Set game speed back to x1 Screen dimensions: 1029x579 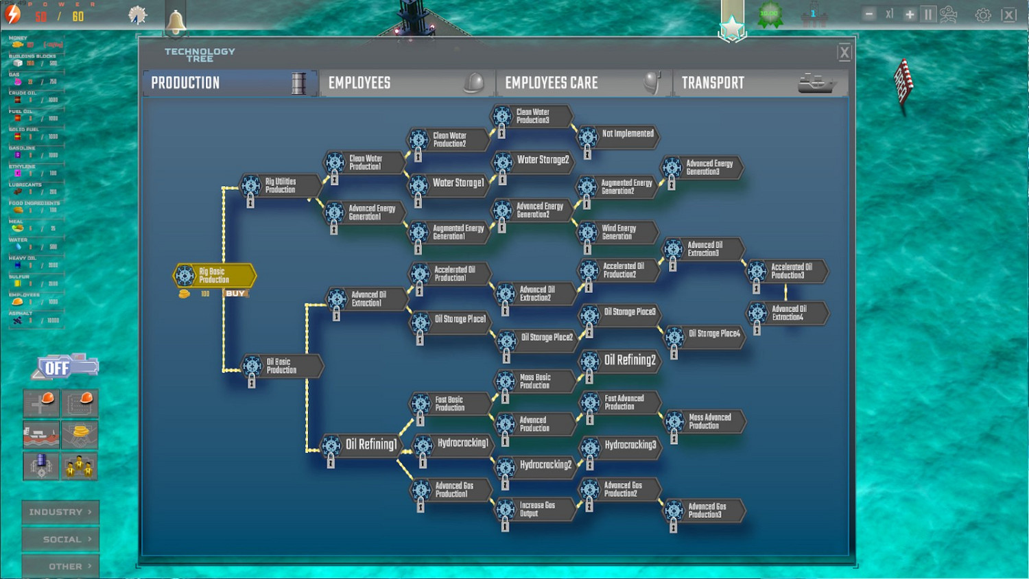click(889, 13)
